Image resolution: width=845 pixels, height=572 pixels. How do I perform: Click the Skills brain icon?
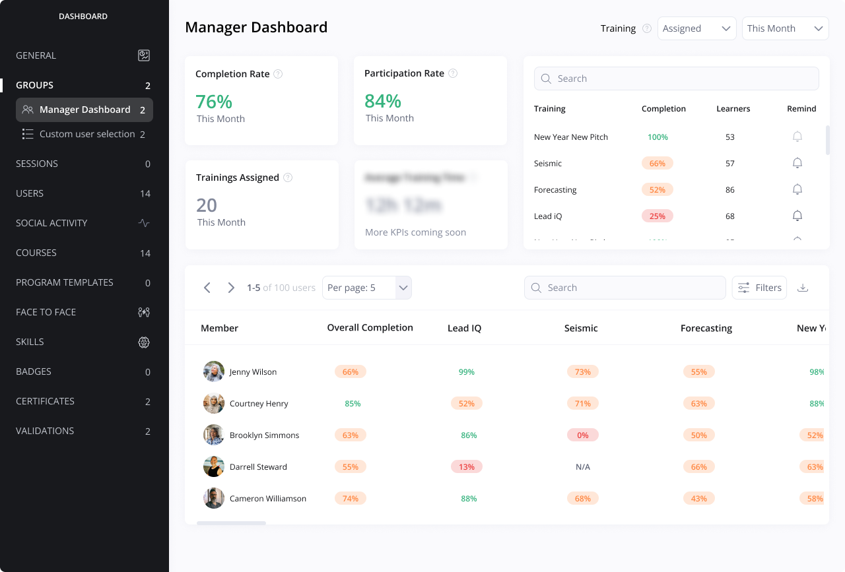[144, 342]
